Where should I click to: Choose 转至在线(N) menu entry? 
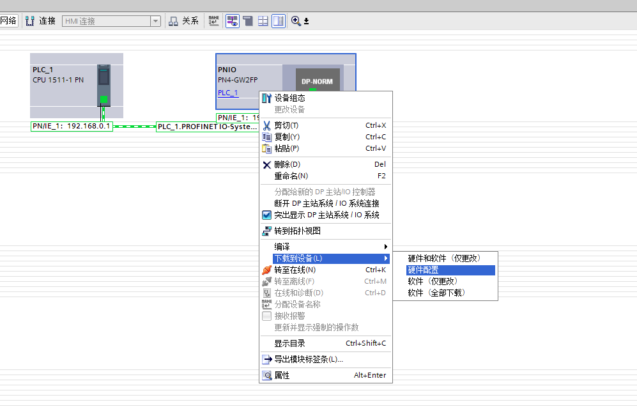326,270
